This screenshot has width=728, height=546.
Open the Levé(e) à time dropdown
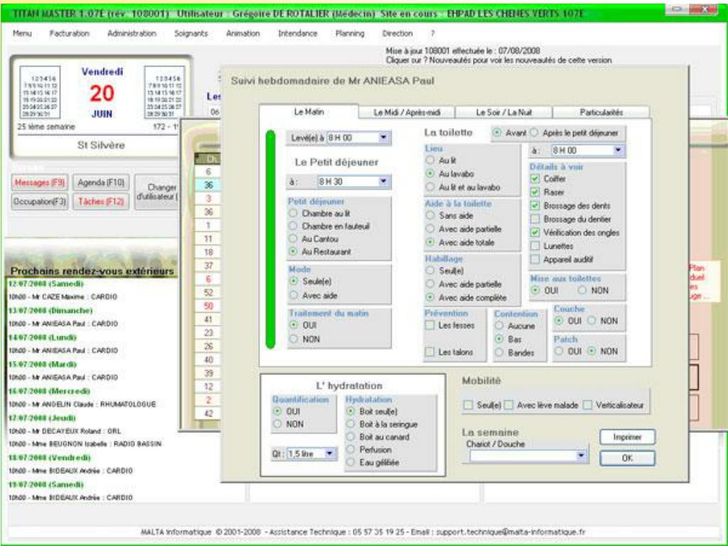tap(383, 137)
